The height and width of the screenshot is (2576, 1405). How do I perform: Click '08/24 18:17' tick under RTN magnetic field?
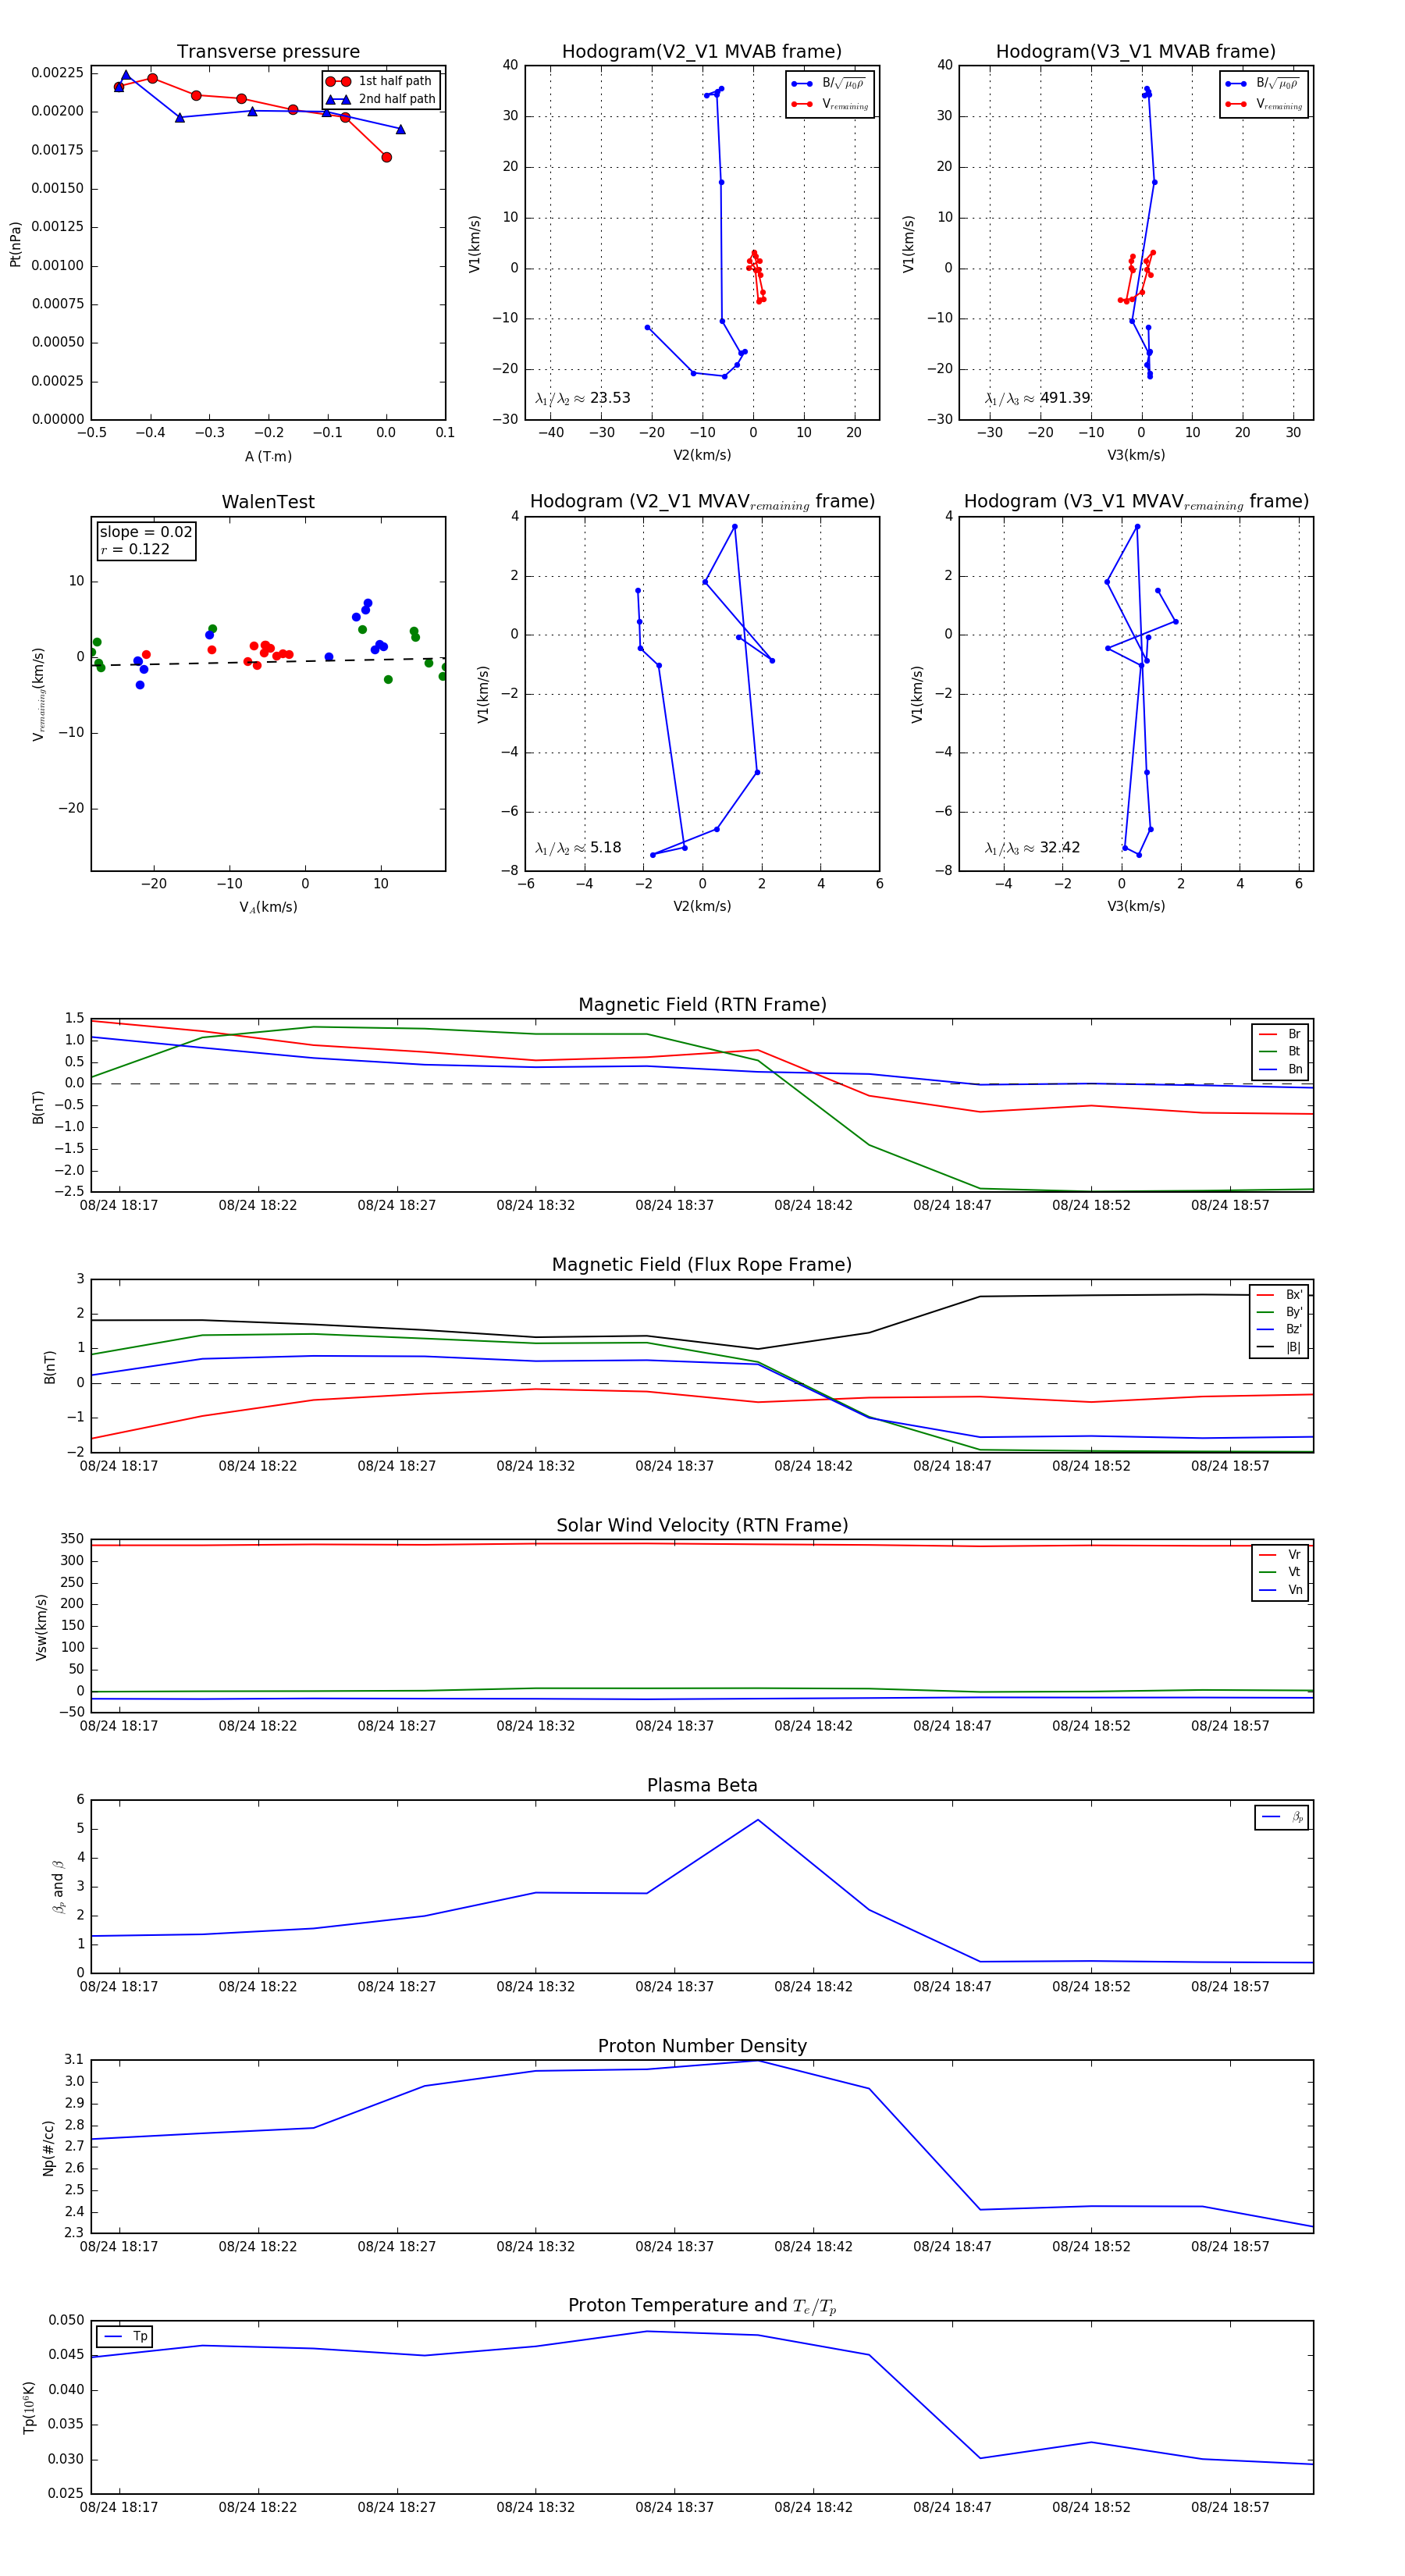[119, 1205]
